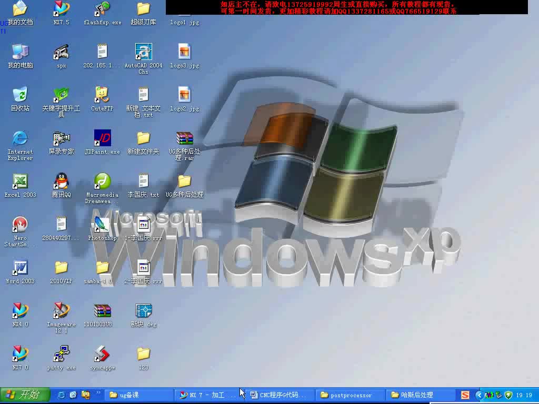Click the 19:19 taskbar clock

[524, 395]
